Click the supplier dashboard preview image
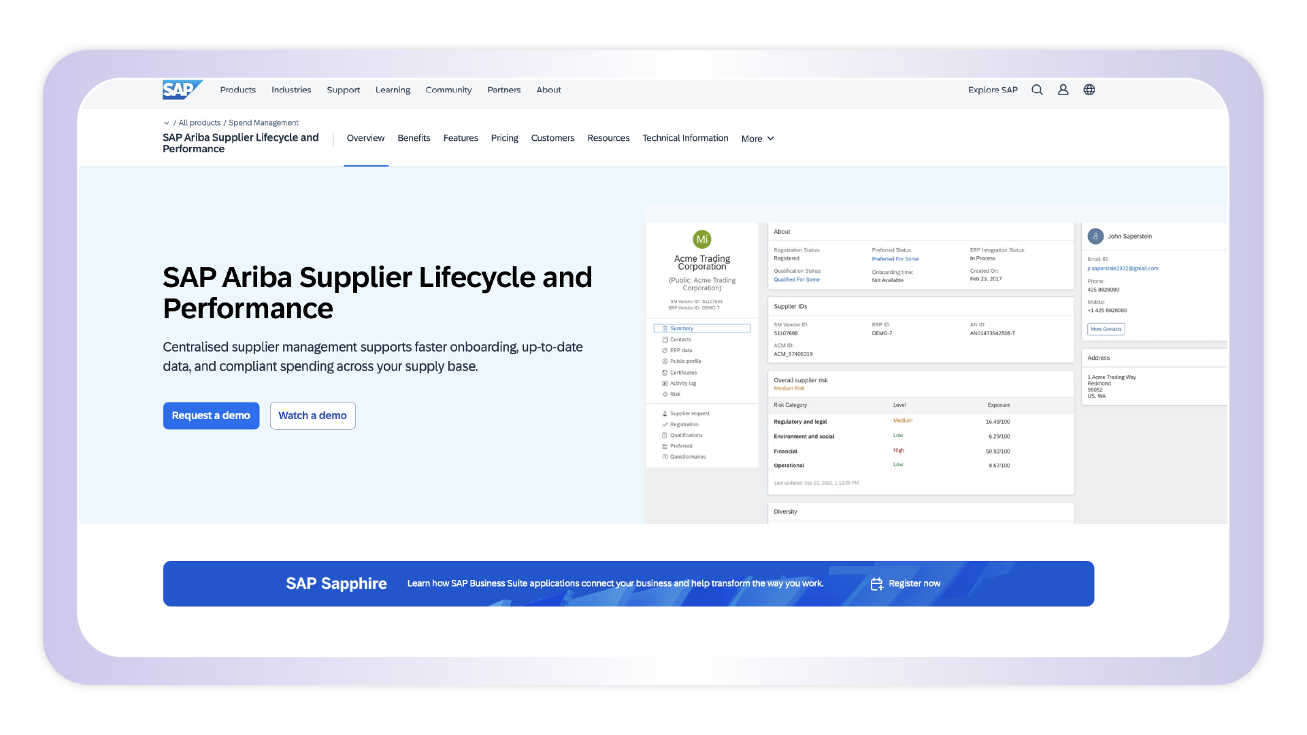Viewport: 1307px width, 735px height. [x=935, y=367]
